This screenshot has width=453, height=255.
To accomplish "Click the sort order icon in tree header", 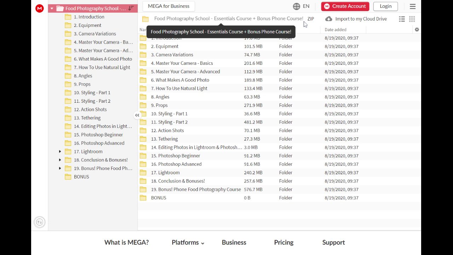I will point(131,8).
